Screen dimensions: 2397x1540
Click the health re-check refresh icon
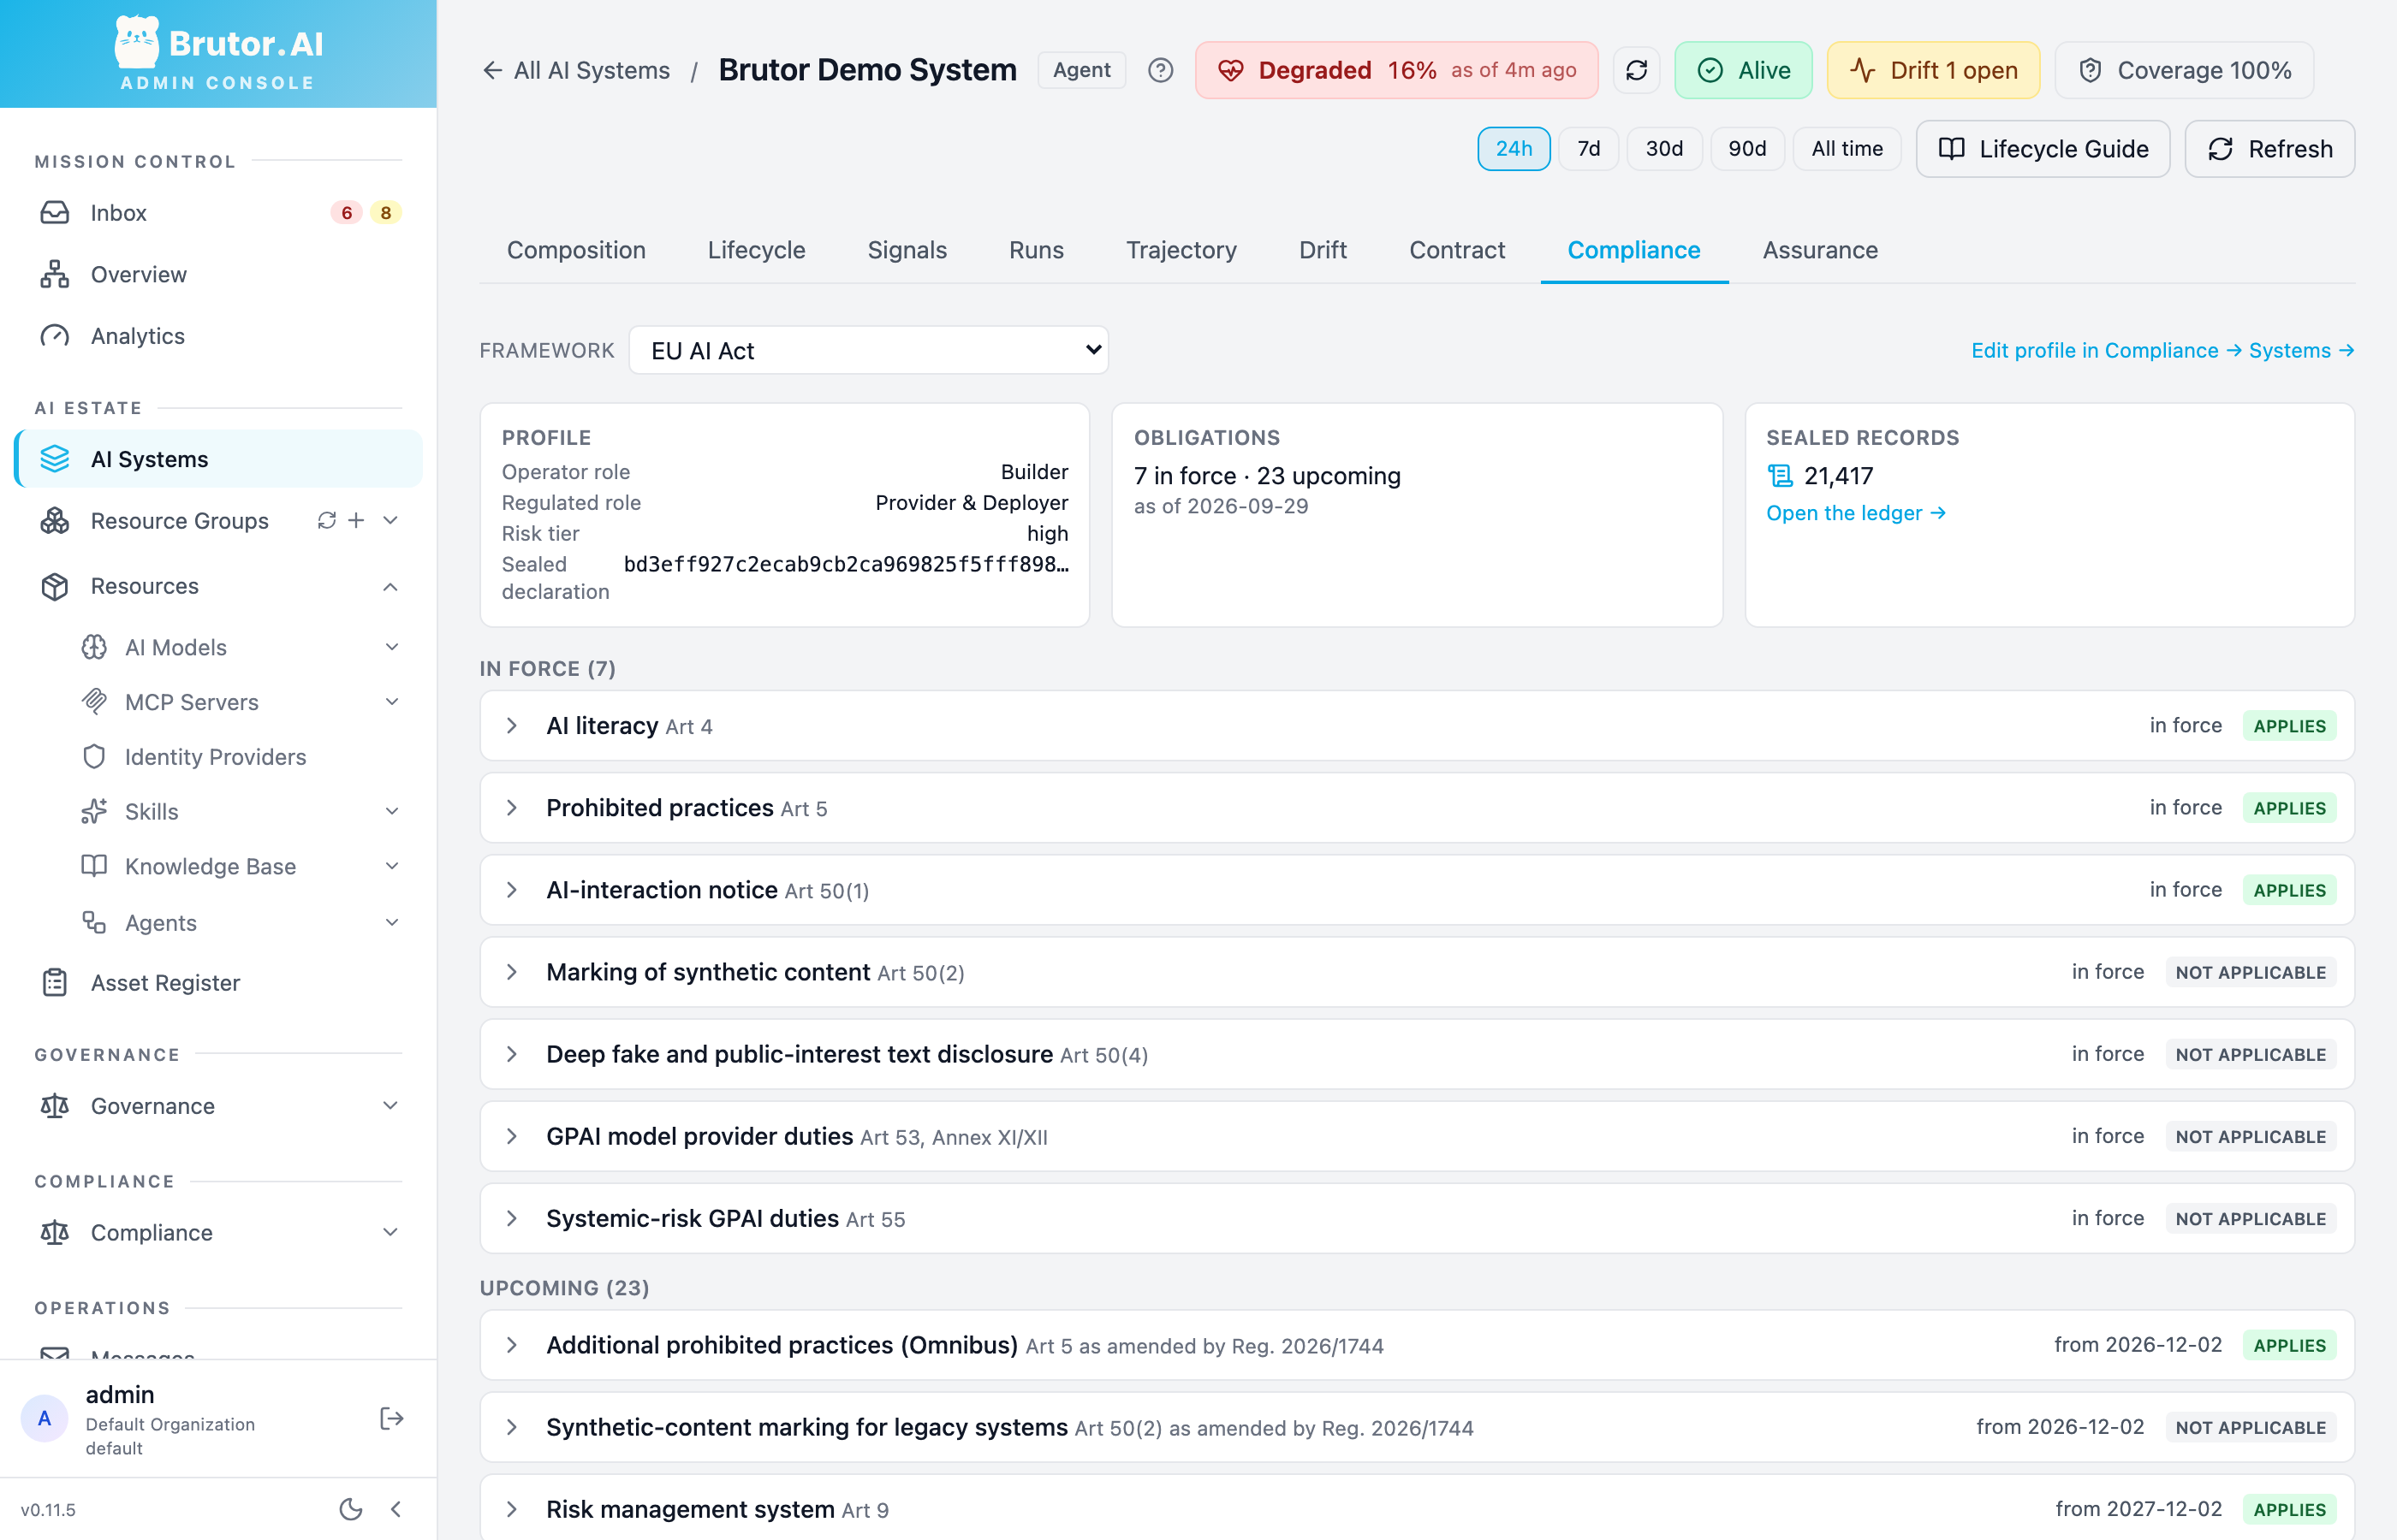tap(1637, 70)
